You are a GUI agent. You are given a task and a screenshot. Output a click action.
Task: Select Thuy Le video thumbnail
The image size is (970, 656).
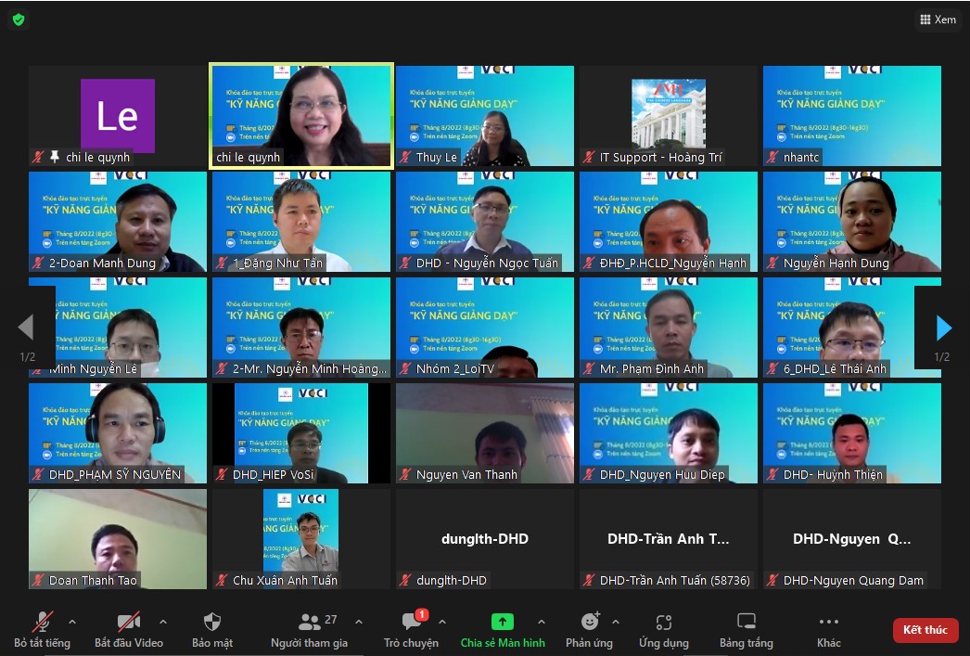tap(485, 116)
